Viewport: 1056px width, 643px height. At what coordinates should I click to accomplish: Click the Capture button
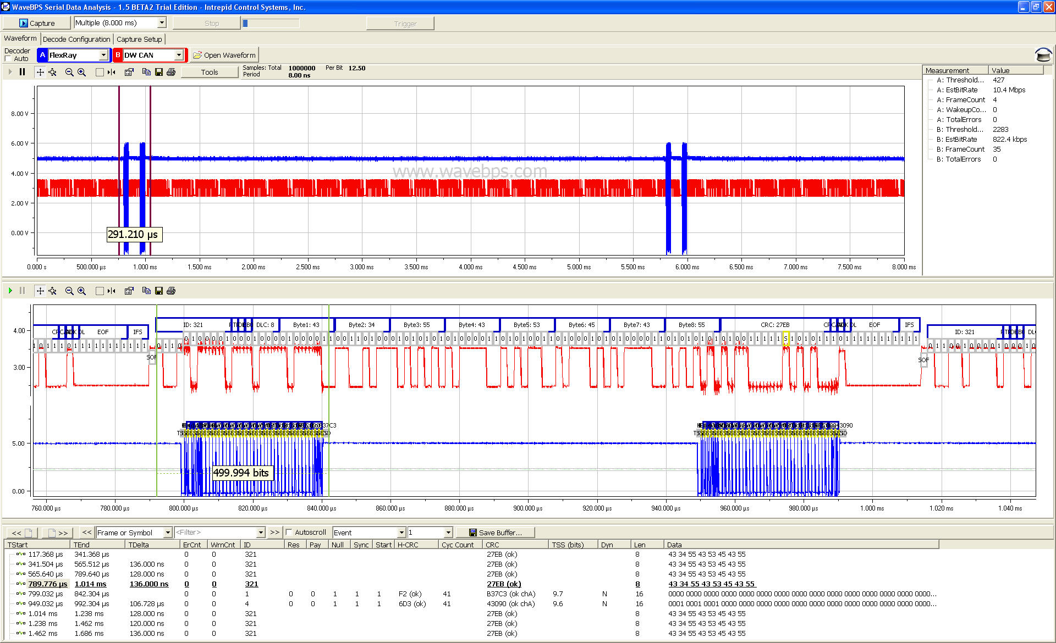pyautogui.click(x=37, y=23)
